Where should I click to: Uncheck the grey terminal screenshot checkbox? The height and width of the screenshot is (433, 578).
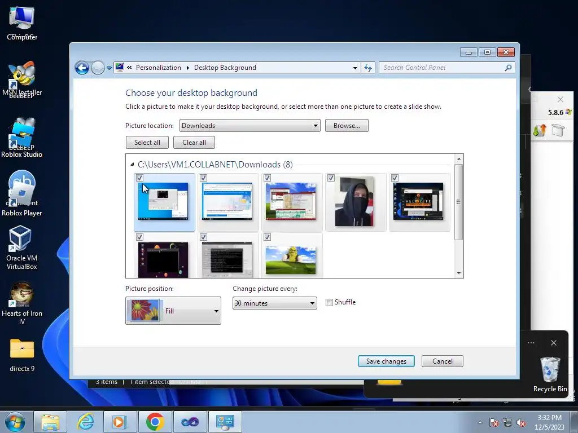[x=203, y=237]
